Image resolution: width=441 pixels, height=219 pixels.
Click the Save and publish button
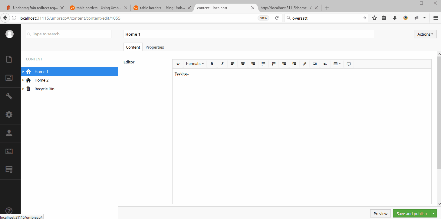[411, 214]
